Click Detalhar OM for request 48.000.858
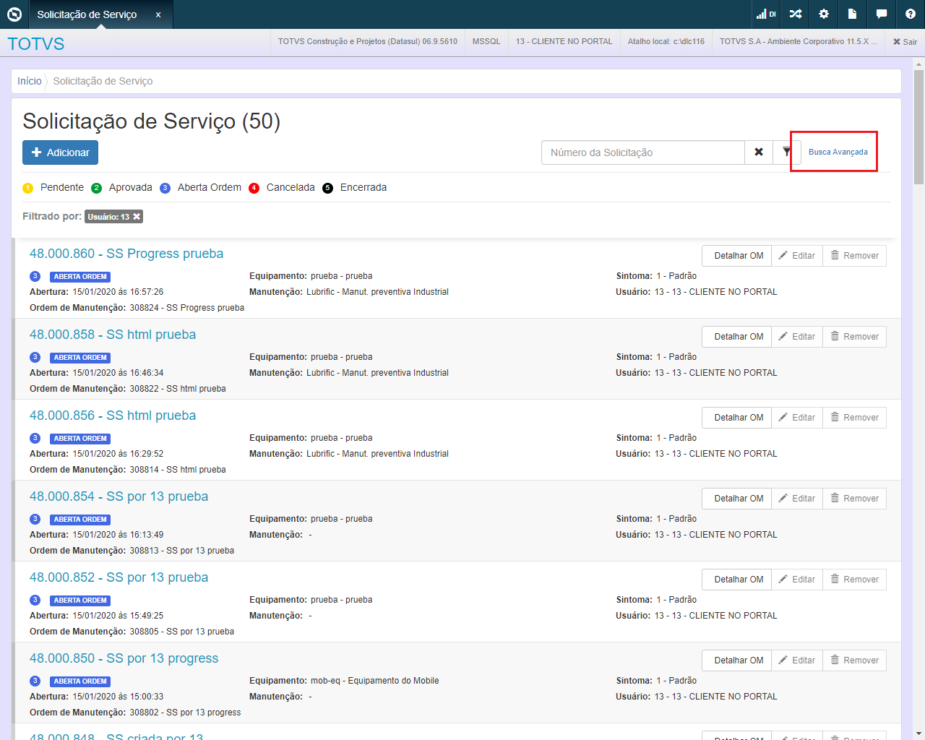Viewport: 925px width, 740px height. pyautogui.click(x=737, y=337)
